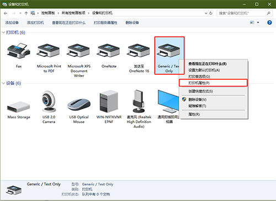This screenshot has width=276, height=201.
Task: Select the USB 2.0 Camera device
Action: click(x=49, y=101)
